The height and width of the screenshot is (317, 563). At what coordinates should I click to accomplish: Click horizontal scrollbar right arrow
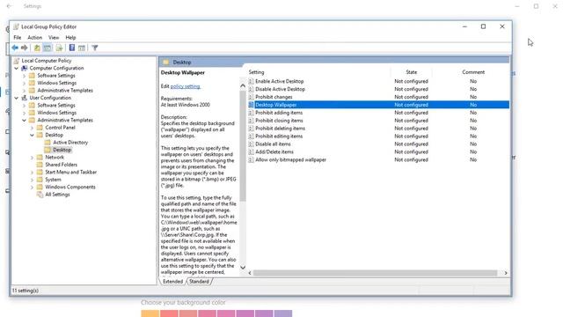click(506, 273)
